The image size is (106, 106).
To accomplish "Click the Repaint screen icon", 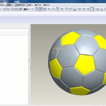I will click(37, 9).
